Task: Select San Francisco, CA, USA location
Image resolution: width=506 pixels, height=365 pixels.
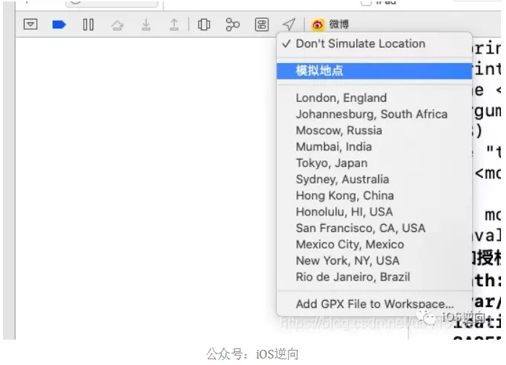Action: pyautogui.click(x=374, y=228)
